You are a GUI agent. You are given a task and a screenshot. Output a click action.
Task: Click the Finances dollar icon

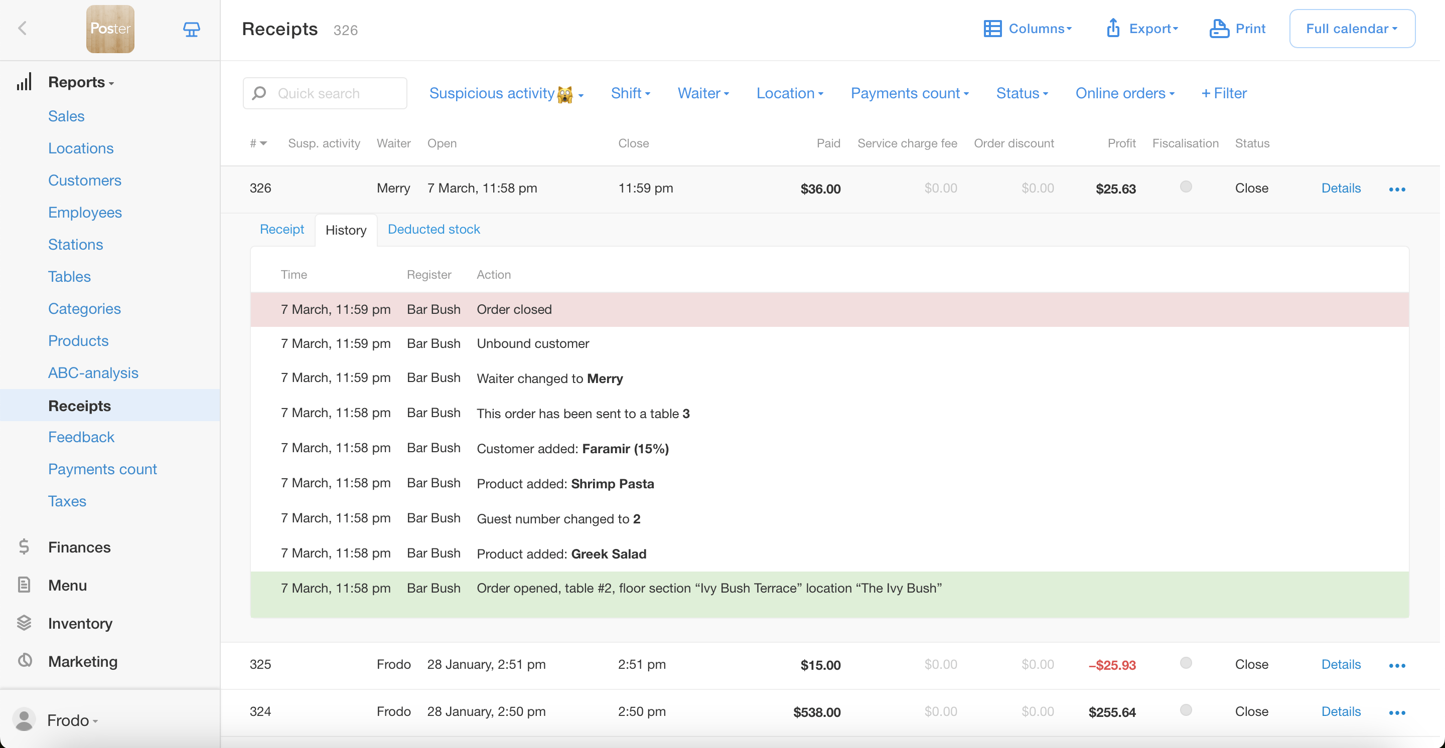24,546
